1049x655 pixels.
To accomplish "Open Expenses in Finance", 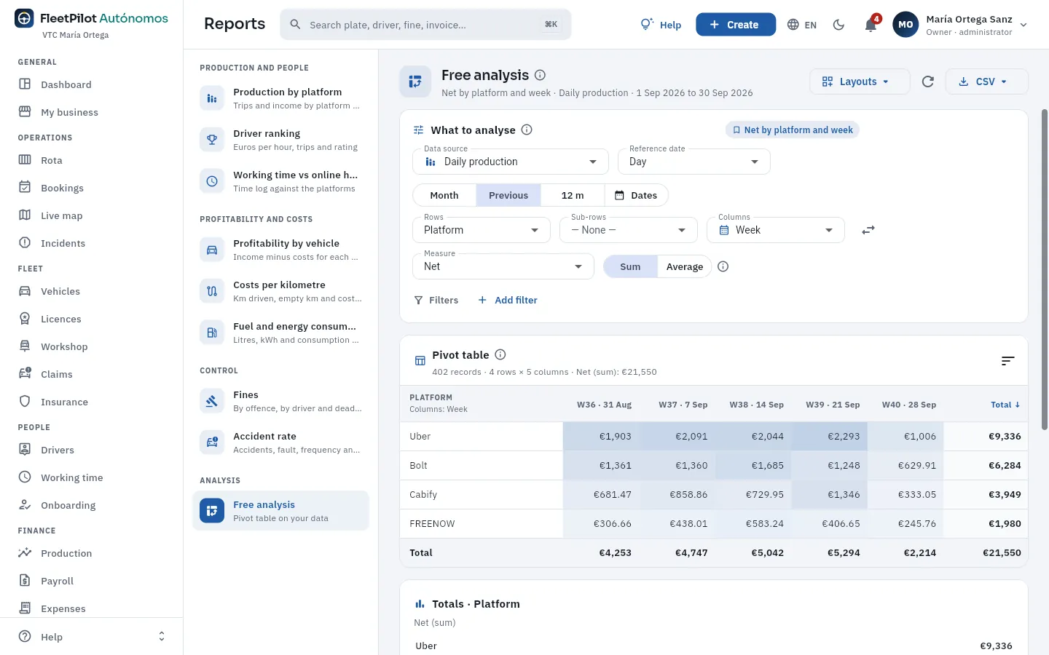I will point(63,608).
